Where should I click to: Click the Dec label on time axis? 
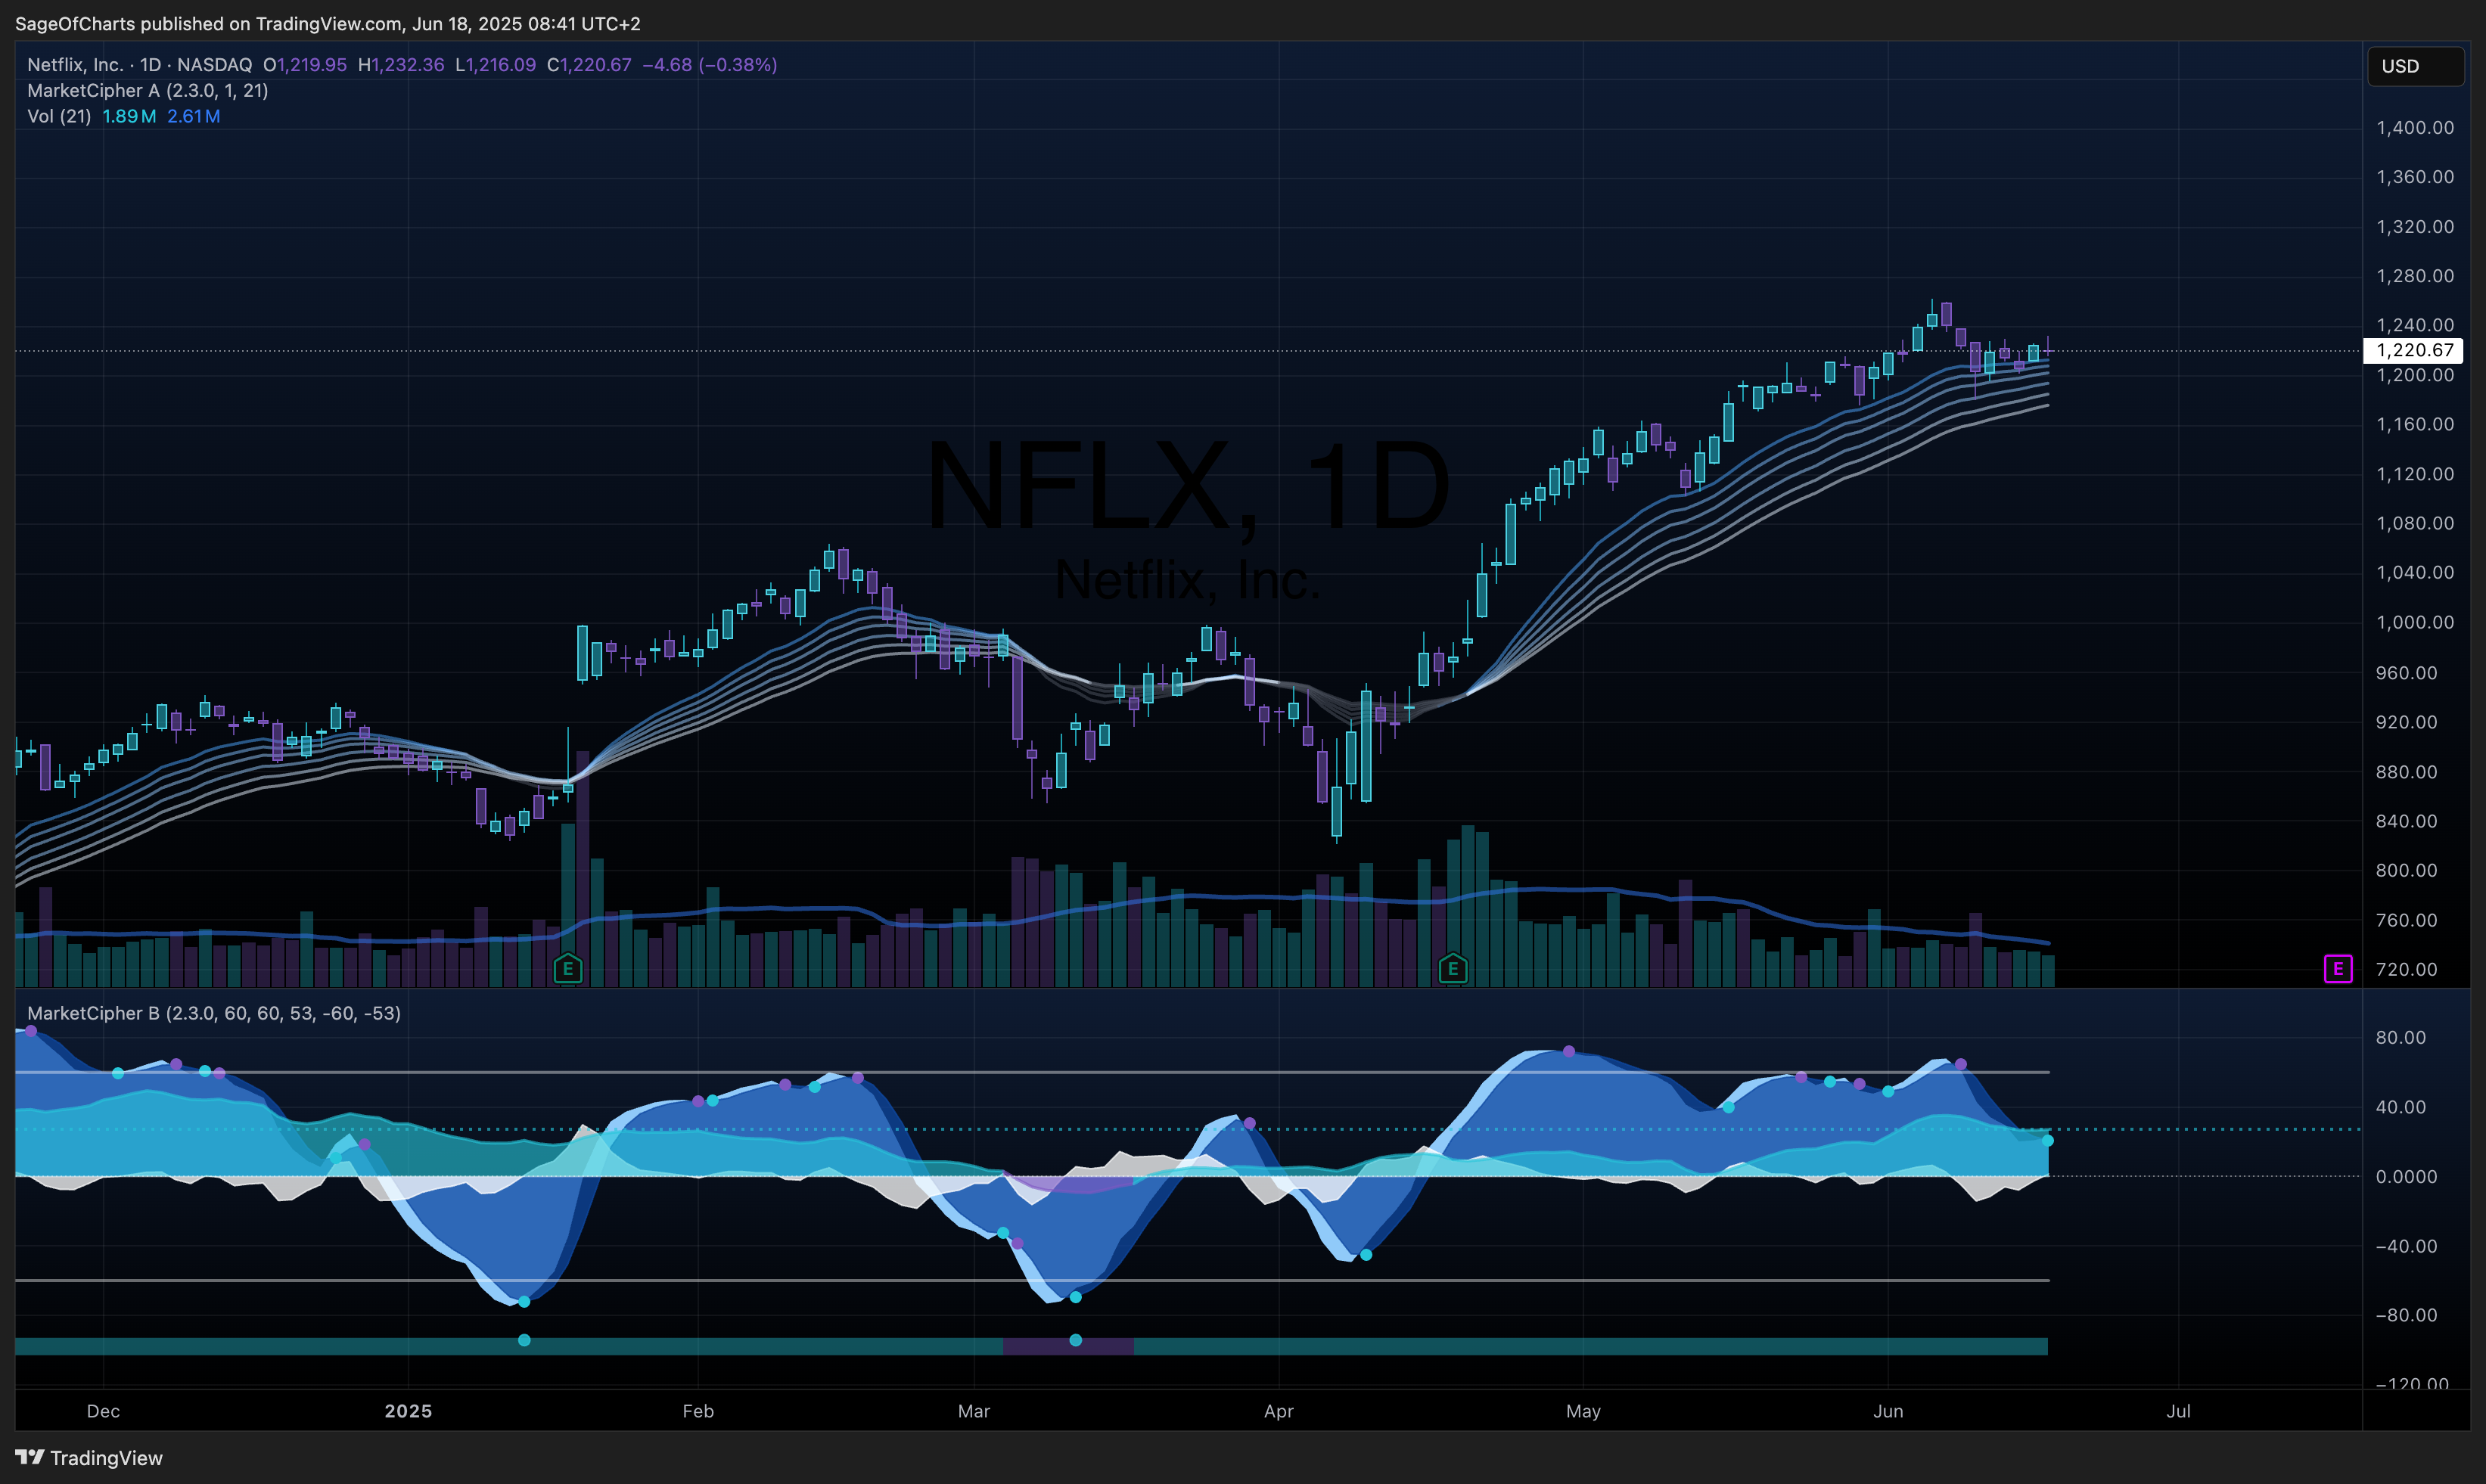103,1411
